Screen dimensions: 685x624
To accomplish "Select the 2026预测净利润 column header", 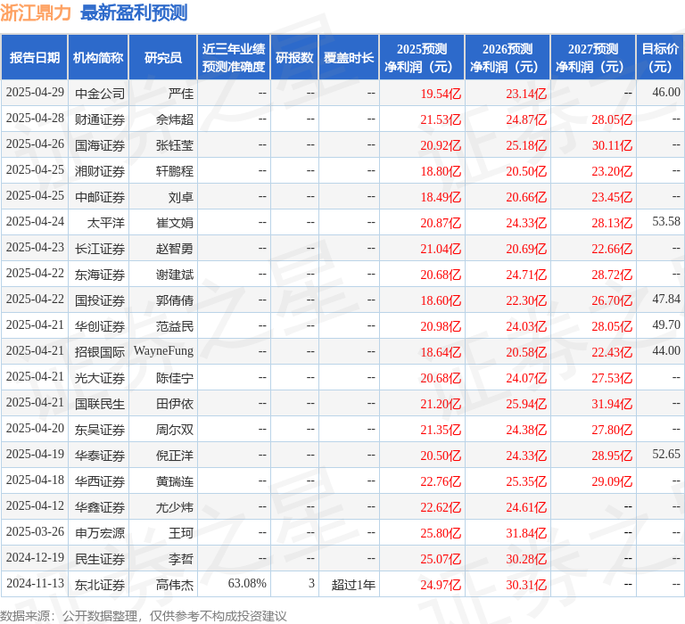I will (x=508, y=58).
